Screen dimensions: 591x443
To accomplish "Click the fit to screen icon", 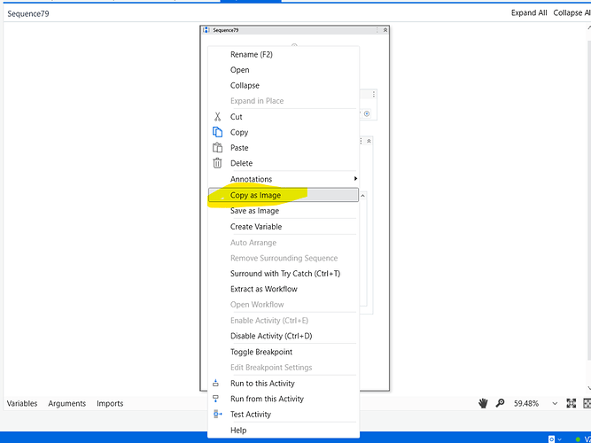I will point(571,403).
